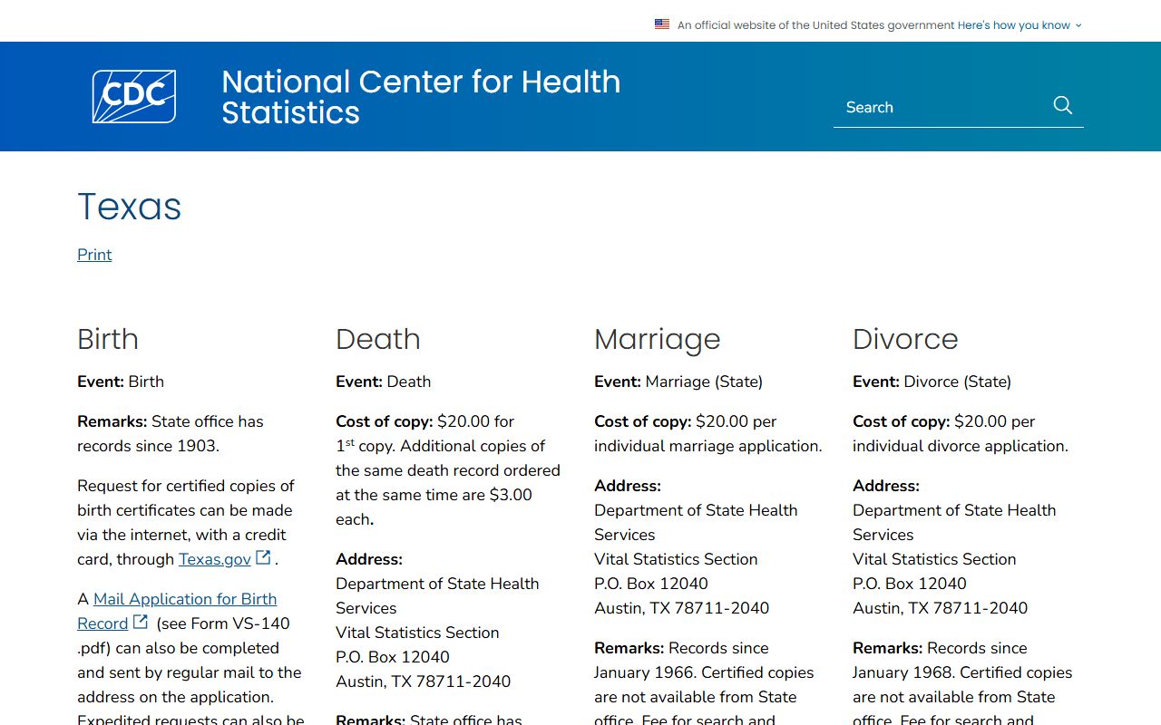Viewport: 1161px width, 725px height.
Task: Open the Mail Application for Birth Record link
Action: 185,599
